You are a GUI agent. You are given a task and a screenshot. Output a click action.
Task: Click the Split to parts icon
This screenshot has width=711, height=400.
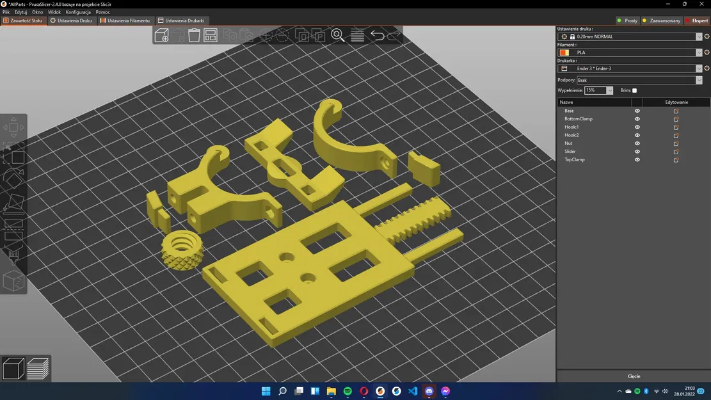click(x=318, y=35)
